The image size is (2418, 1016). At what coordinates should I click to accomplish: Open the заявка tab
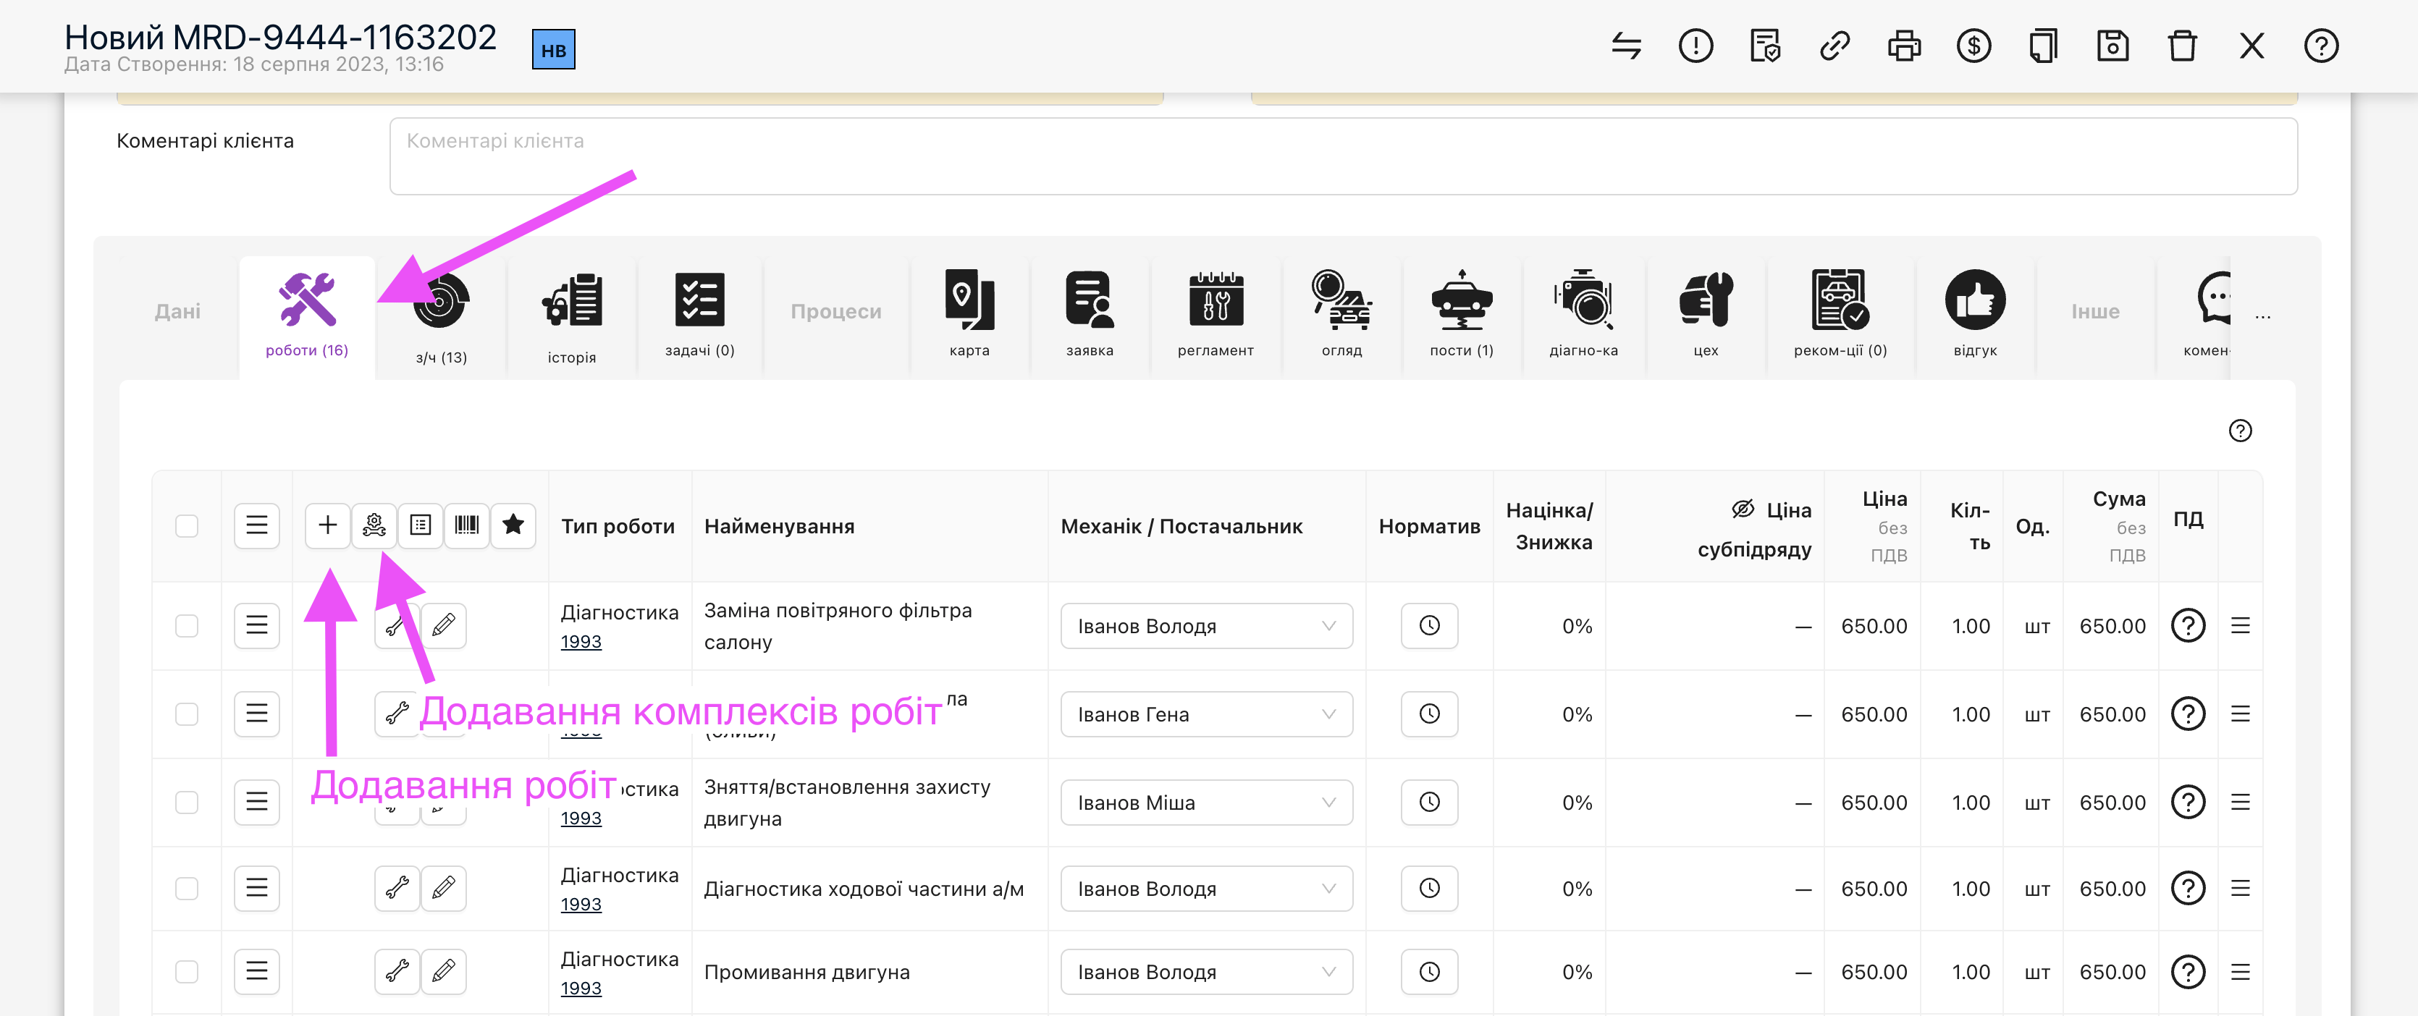(x=1089, y=316)
